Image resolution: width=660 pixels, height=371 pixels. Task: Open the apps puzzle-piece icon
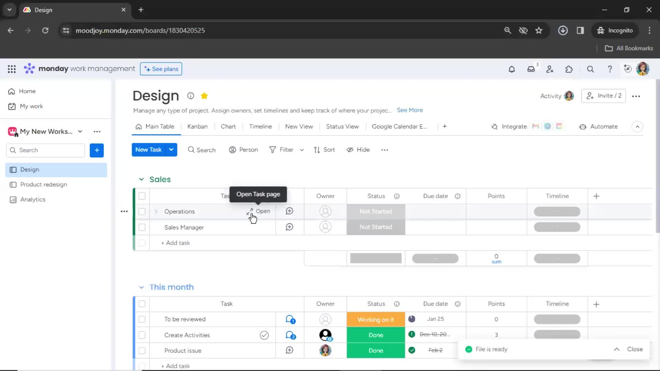[x=569, y=69]
